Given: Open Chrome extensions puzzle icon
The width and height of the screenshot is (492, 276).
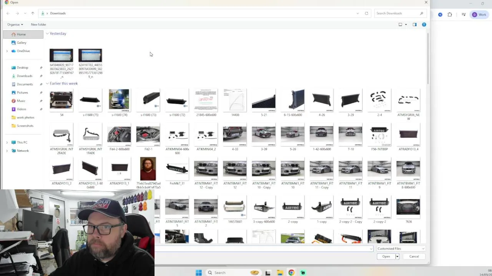Looking at the screenshot, I should click(450, 15).
